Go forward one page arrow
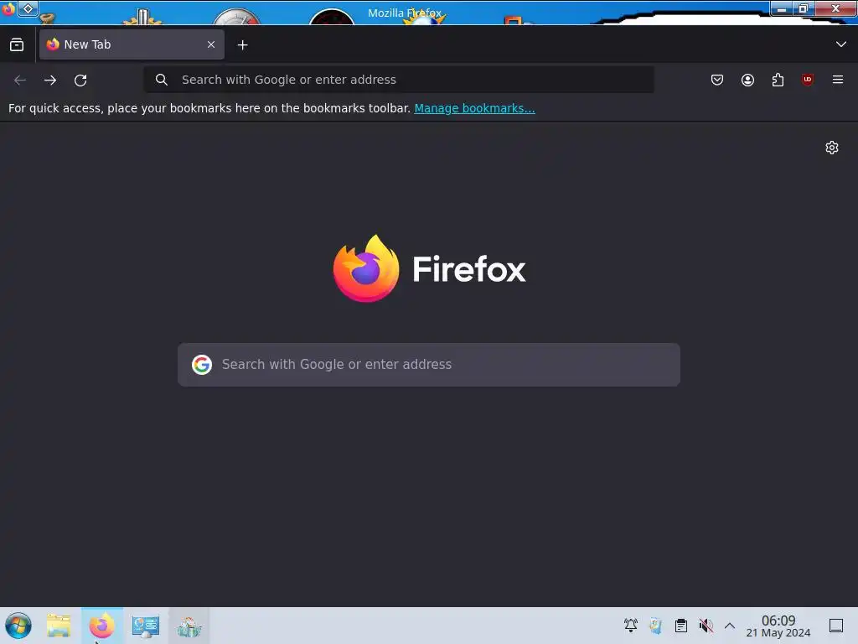 50,80
